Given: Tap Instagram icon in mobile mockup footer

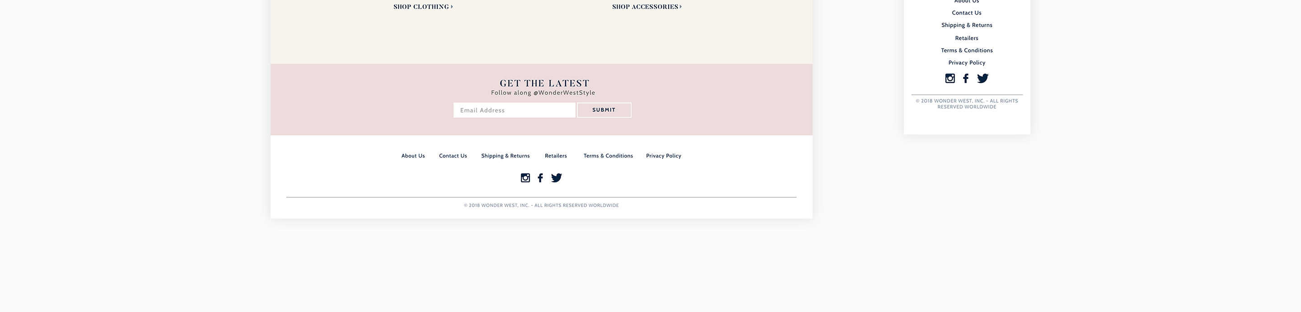Looking at the screenshot, I should pos(950,78).
